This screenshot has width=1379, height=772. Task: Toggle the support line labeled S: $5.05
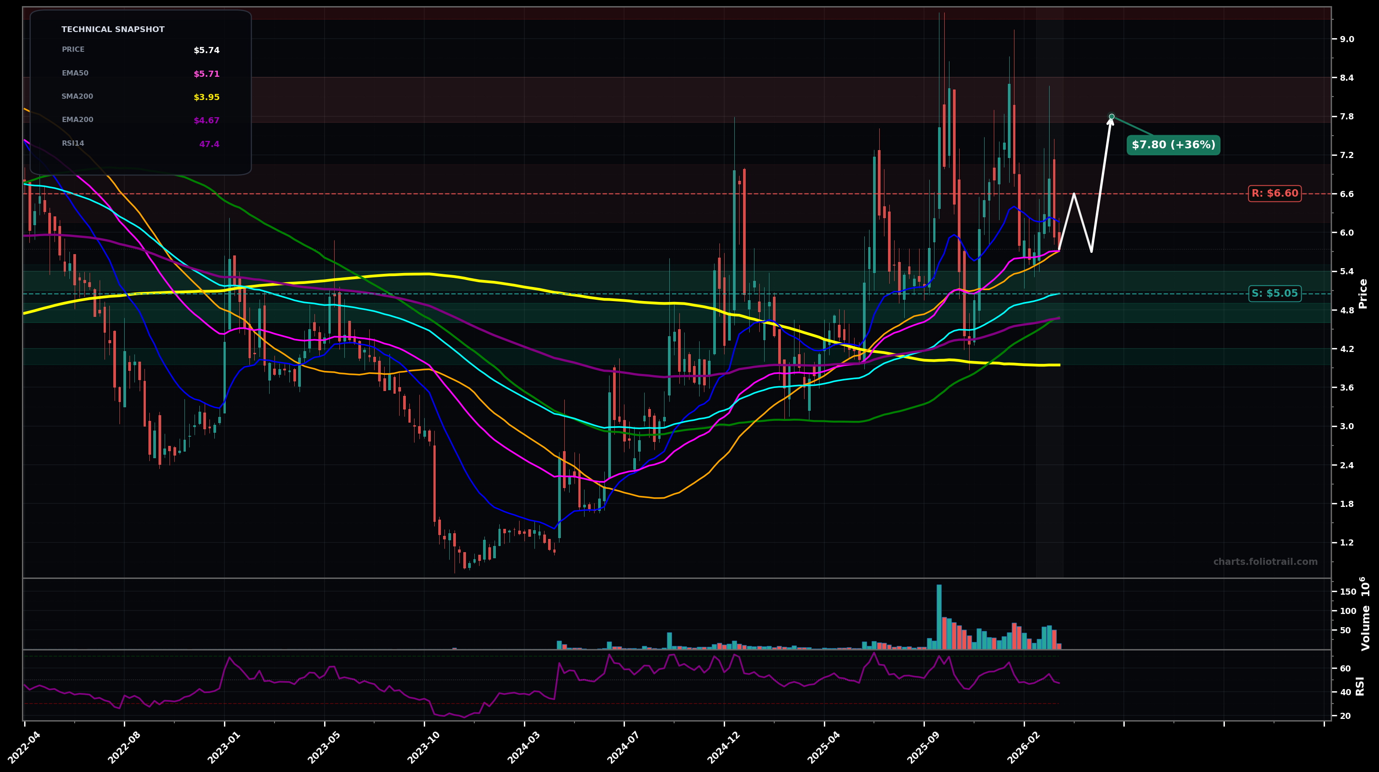[x=1276, y=293]
